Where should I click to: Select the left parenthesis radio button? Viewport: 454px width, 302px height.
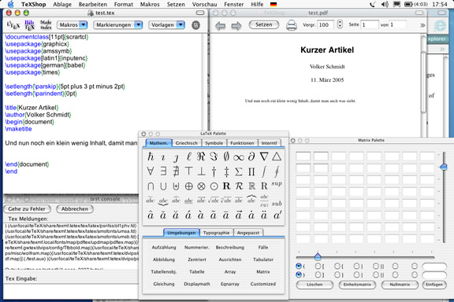pos(299,266)
